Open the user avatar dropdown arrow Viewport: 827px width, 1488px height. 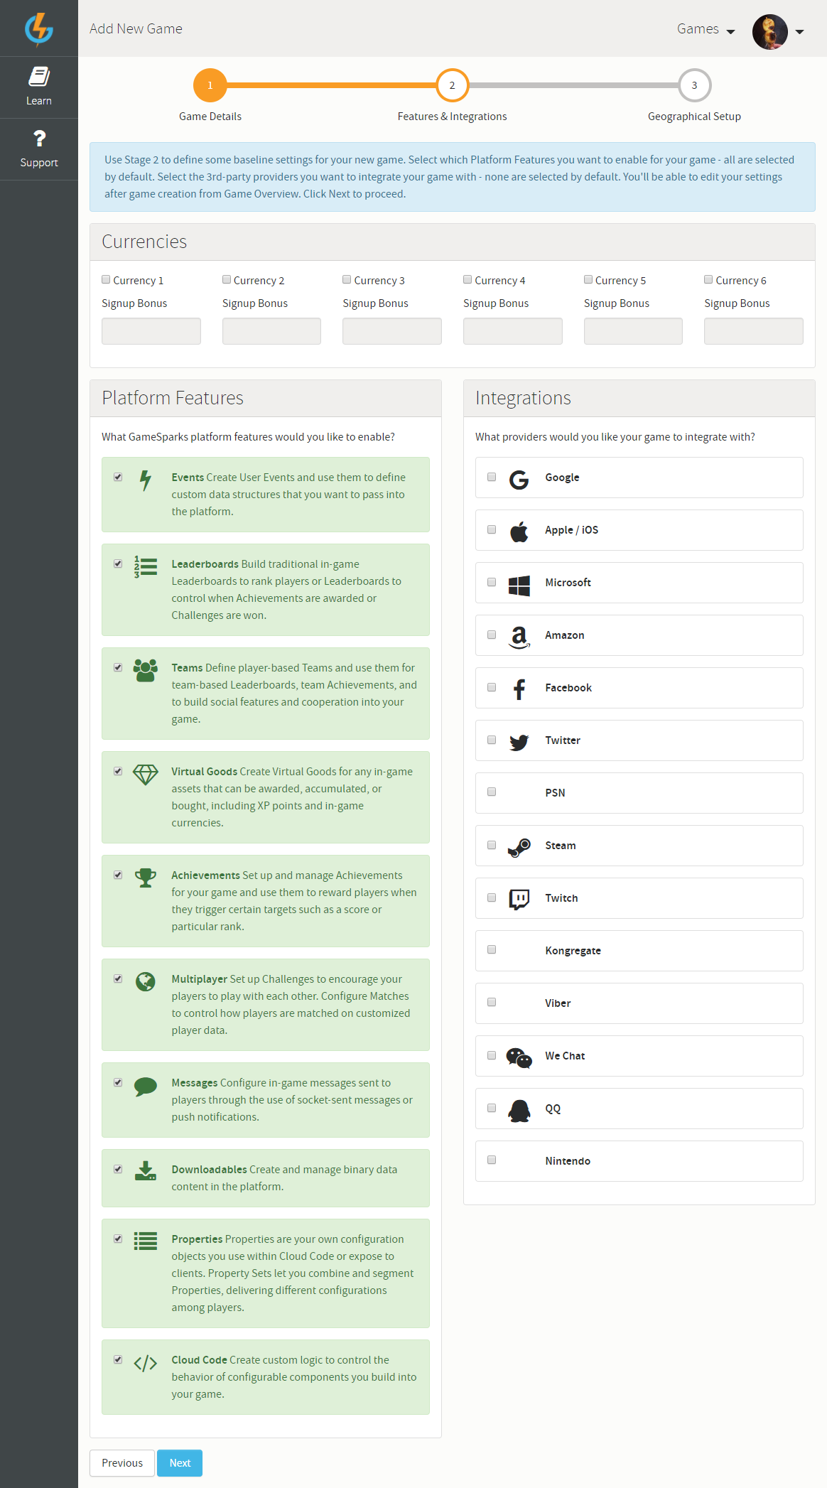click(x=800, y=32)
